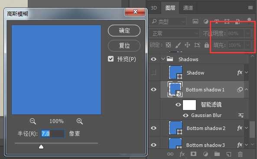This screenshot has width=257, height=159.
Task: Click the 确定 OK button
Action: coord(124,30)
